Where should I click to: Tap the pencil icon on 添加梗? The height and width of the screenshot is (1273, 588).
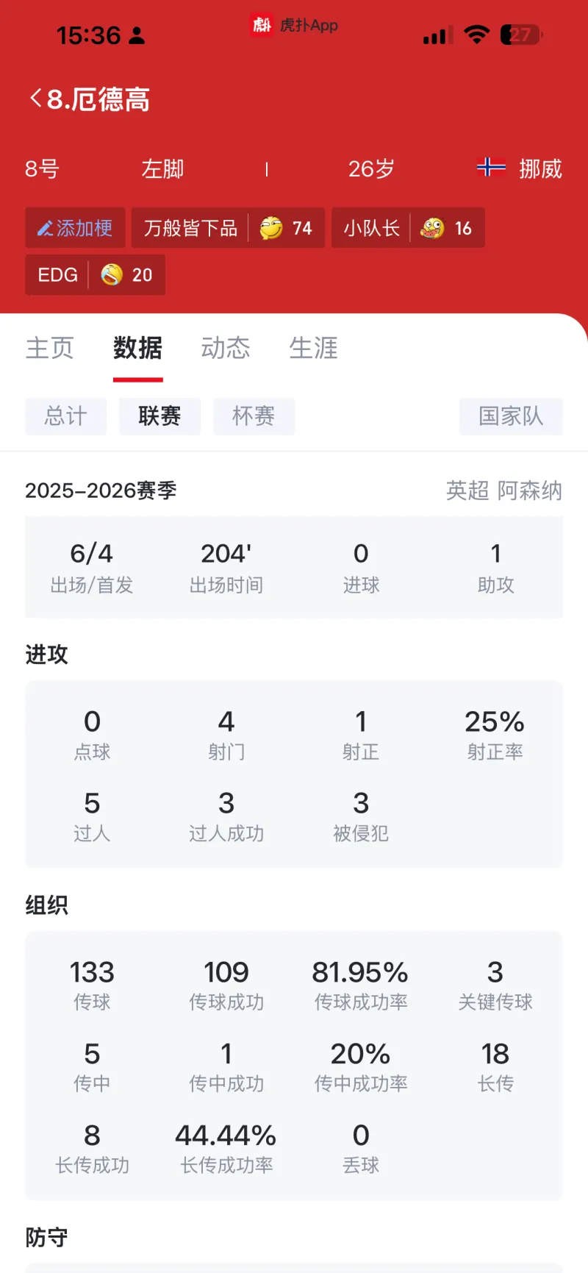[x=46, y=229]
